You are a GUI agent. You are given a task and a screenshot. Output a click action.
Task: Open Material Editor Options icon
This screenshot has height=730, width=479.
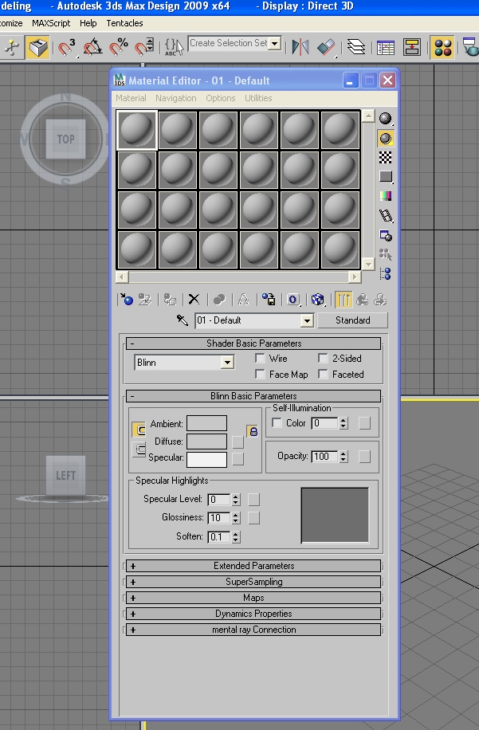coord(386,236)
